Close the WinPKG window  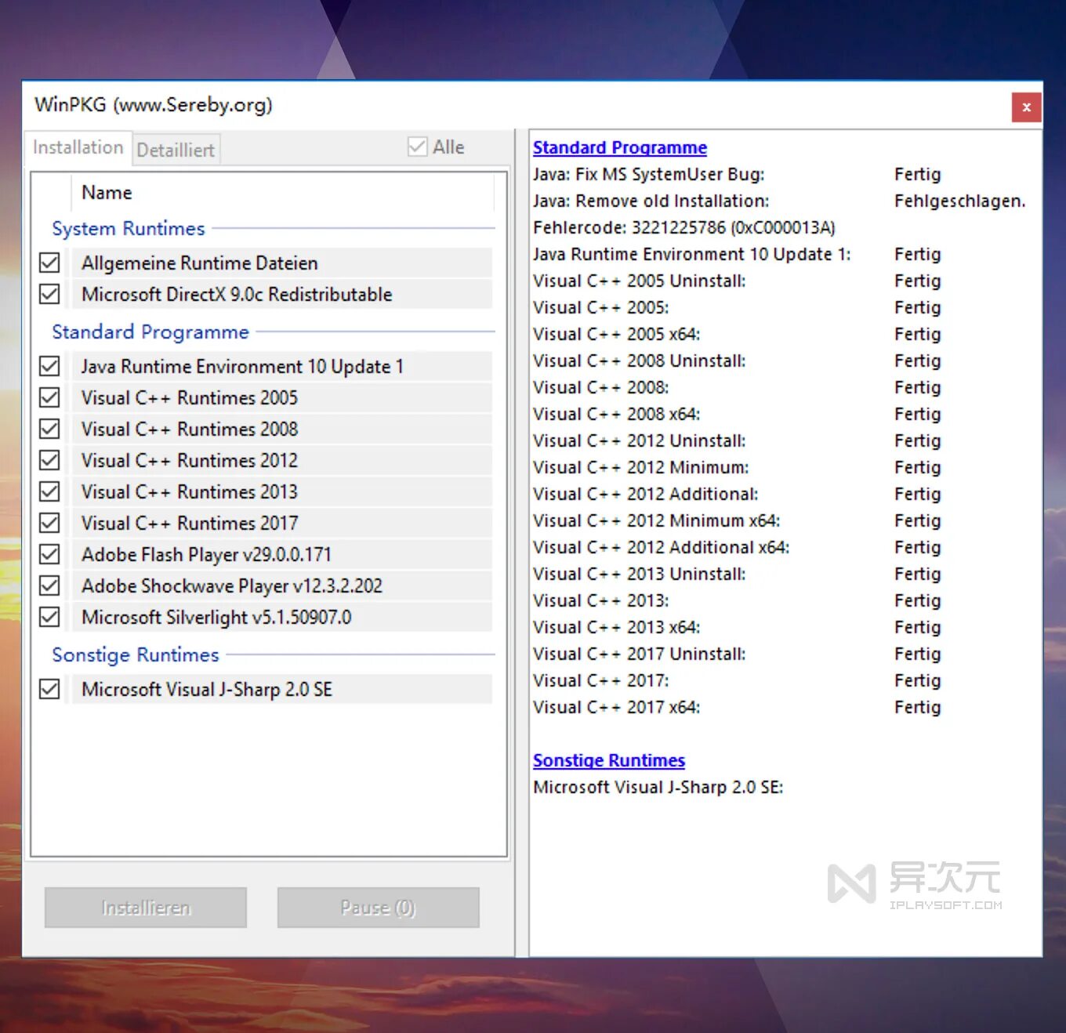[1026, 107]
